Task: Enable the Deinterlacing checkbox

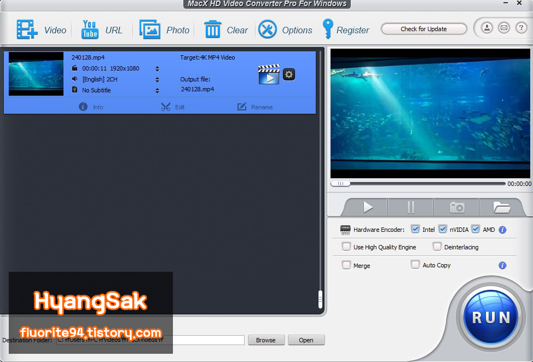Action: pyautogui.click(x=437, y=247)
